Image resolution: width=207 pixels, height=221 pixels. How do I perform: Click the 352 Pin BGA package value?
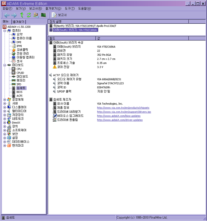[x=104, y=55]
